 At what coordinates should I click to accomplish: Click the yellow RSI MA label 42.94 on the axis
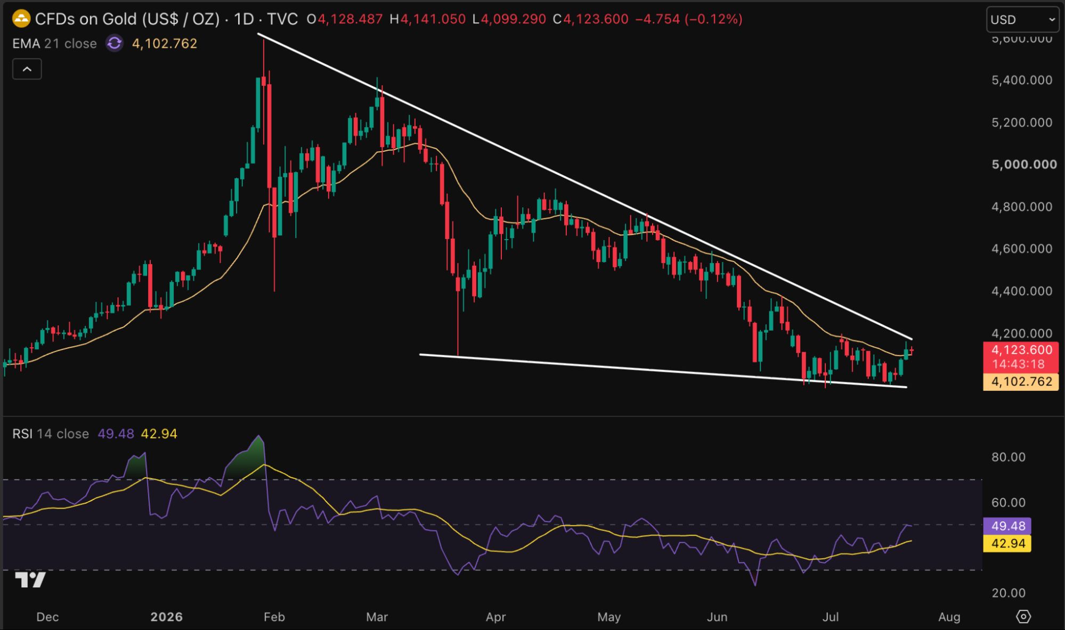(x=1007, y=544)
